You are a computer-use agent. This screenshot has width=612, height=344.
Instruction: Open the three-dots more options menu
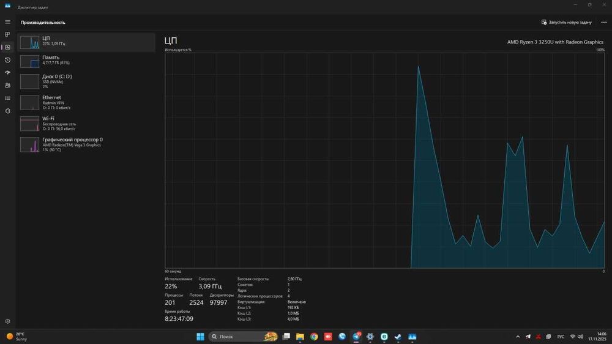(x=604, y=22)
